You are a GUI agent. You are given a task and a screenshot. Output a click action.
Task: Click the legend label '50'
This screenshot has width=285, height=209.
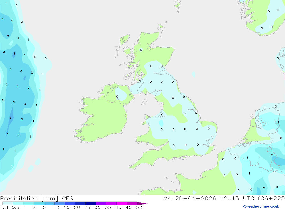139,207
